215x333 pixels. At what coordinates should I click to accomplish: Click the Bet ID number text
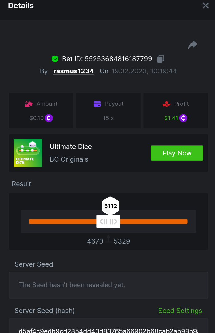[118, 59]
